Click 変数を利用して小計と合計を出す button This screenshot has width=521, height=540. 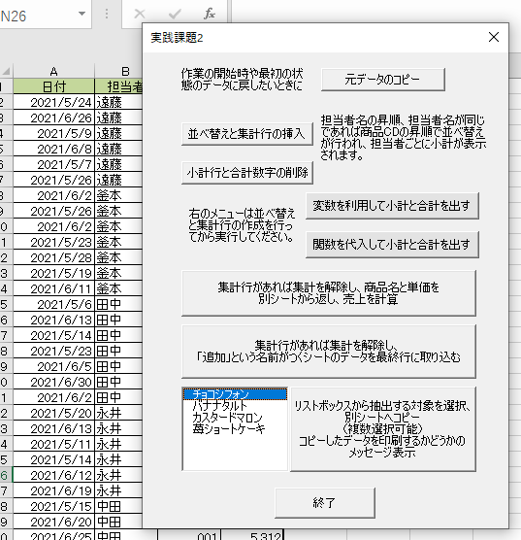pos(392,206)
